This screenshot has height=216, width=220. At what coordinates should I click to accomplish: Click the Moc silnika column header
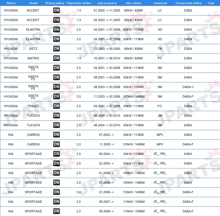tap(134, 3)
